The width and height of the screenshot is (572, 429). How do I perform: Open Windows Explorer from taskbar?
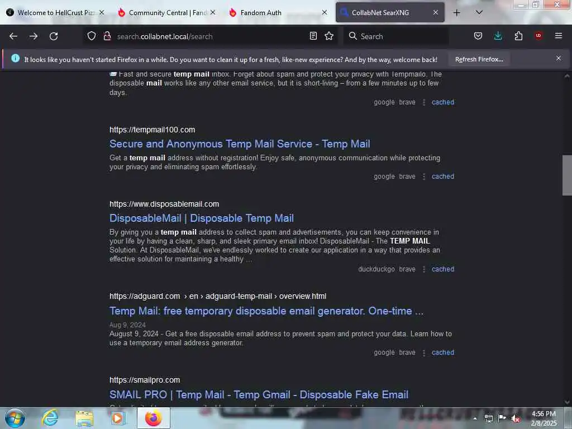[84, 418]
